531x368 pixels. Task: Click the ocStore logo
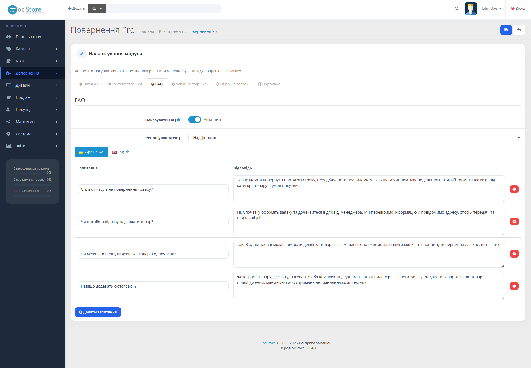(x=26, y=10)
